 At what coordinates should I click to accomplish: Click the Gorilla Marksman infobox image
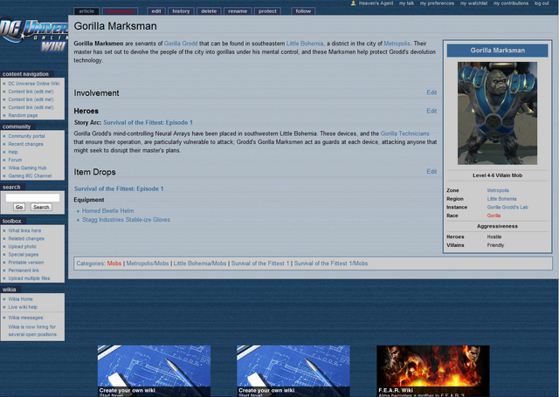coord(497,113)
